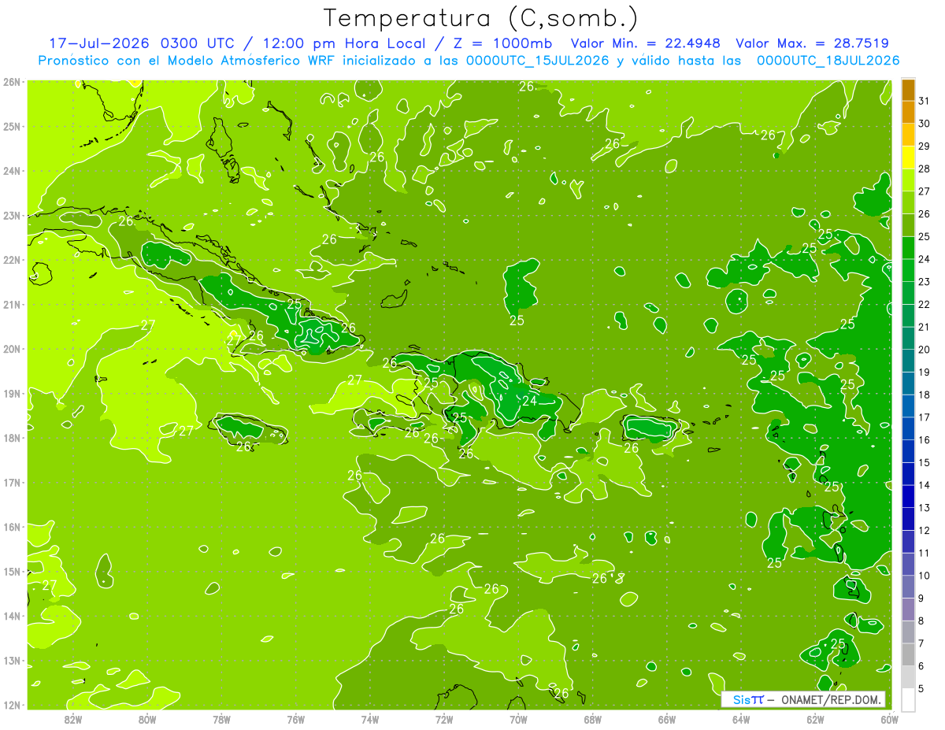This screenshot has height=730, width=945.
Task: Click the legend value label 31
Action: pyautogui.click(x=925, y=100)
